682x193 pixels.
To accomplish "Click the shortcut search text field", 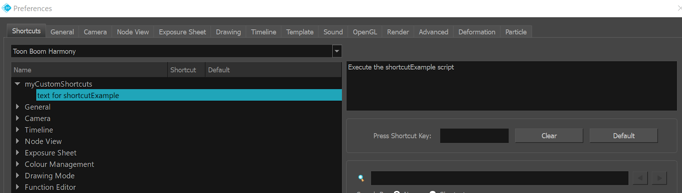I will pos(500,178).
